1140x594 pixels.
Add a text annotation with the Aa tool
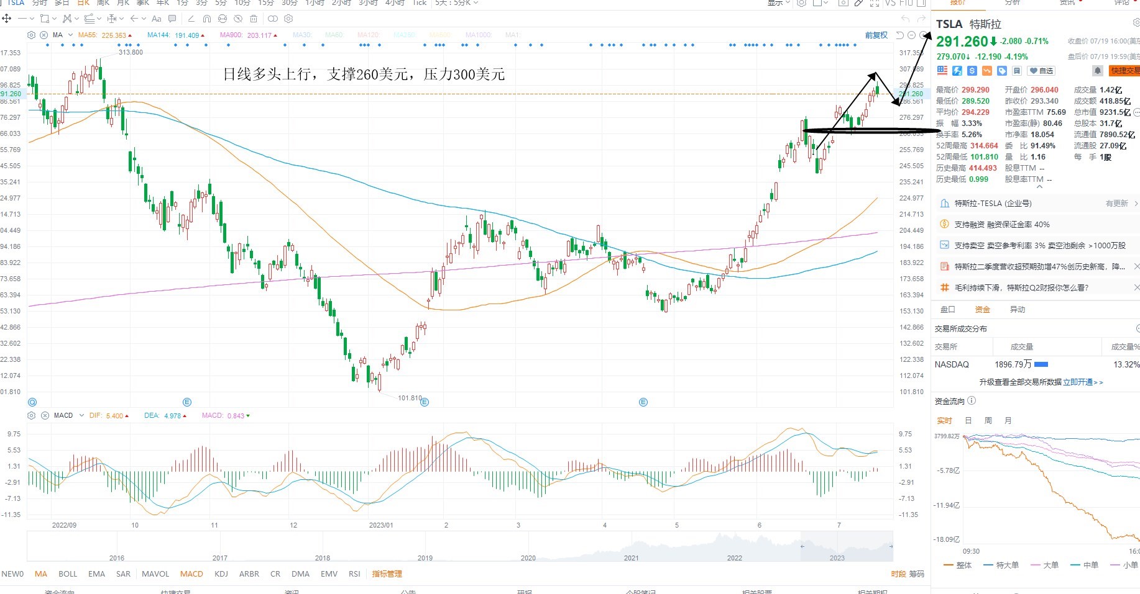click(x=157, y=19)
